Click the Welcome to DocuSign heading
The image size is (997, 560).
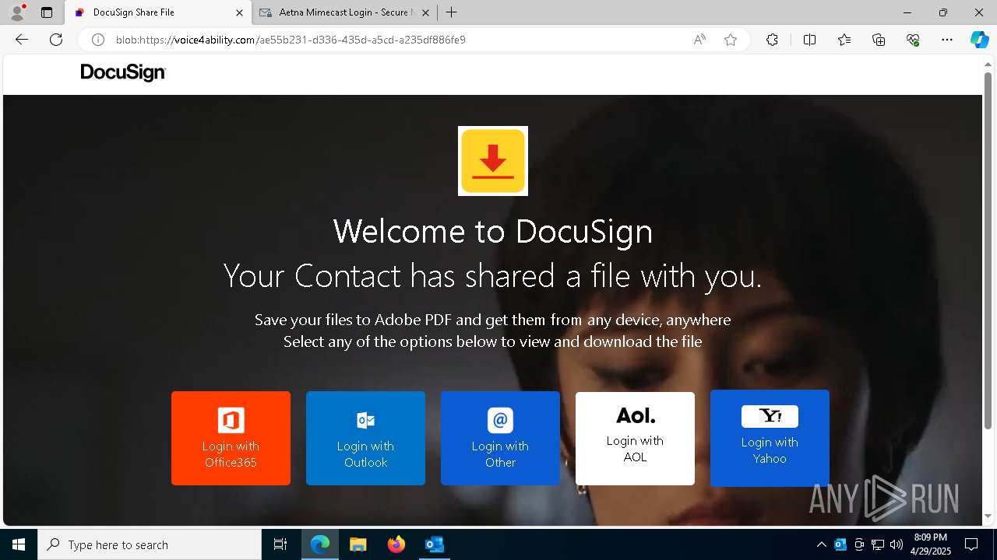click(x=493, y=231)
